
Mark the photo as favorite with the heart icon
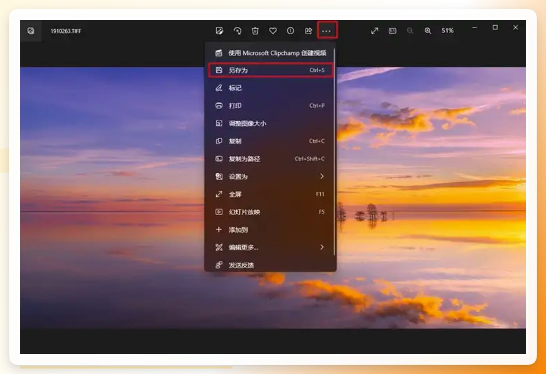pos(273,31)
